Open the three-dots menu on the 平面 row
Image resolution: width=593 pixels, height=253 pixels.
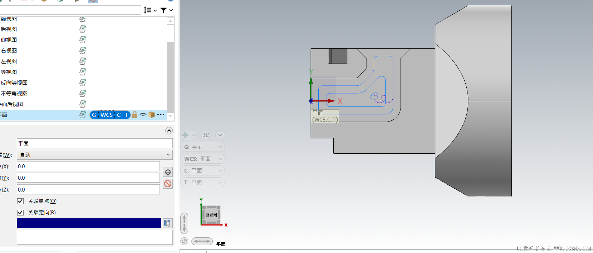[x=161, y=115]
